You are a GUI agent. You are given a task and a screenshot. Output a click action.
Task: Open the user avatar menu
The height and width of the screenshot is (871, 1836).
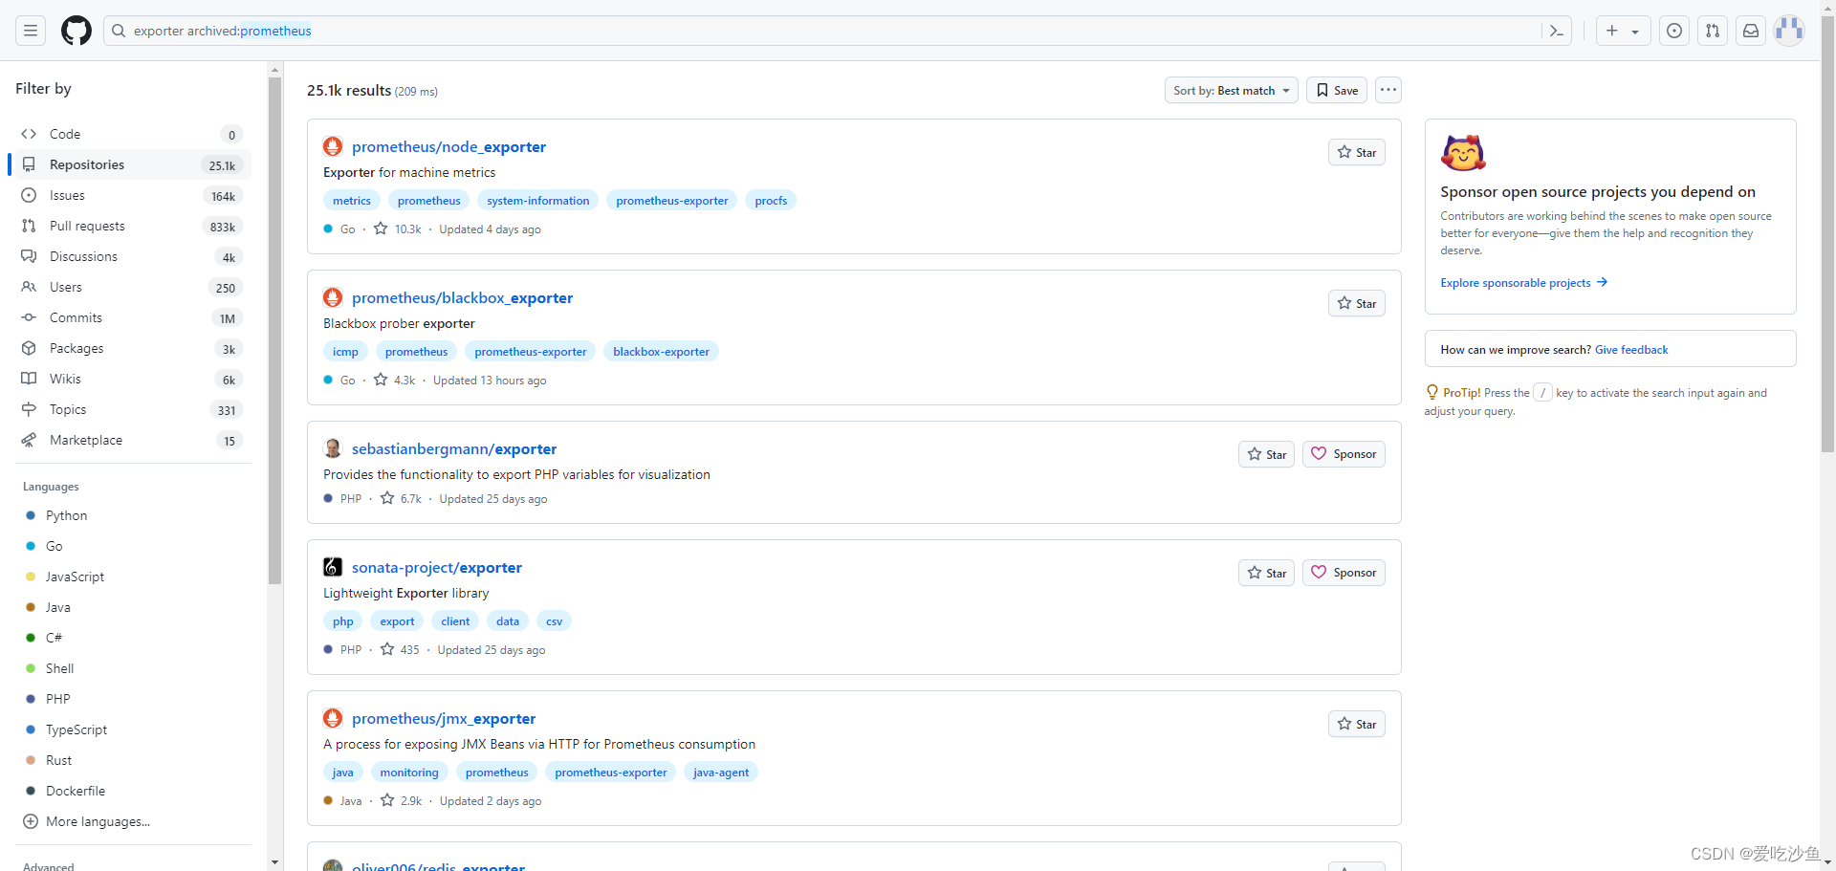click(1789, 31)
